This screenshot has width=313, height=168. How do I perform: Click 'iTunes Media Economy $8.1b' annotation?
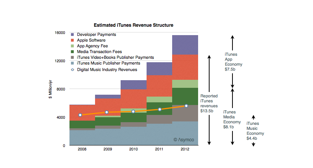tap(232, 120)
